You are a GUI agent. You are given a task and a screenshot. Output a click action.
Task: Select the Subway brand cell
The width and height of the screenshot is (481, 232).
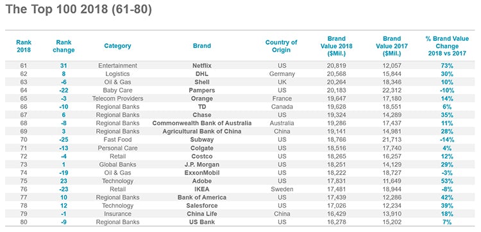click(x=202, y=140)
